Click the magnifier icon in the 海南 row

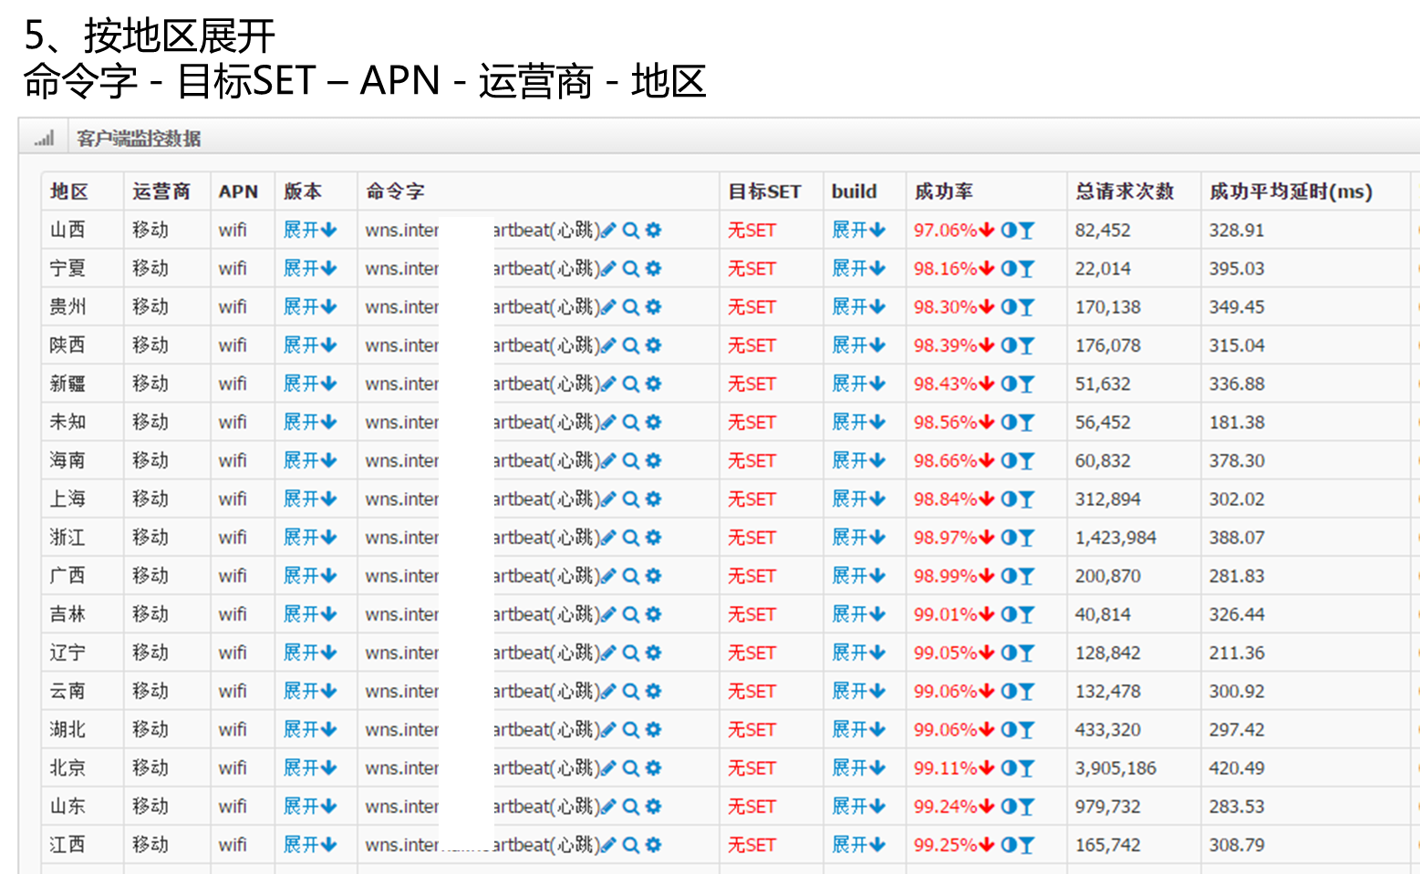click(x=630, y=461)
